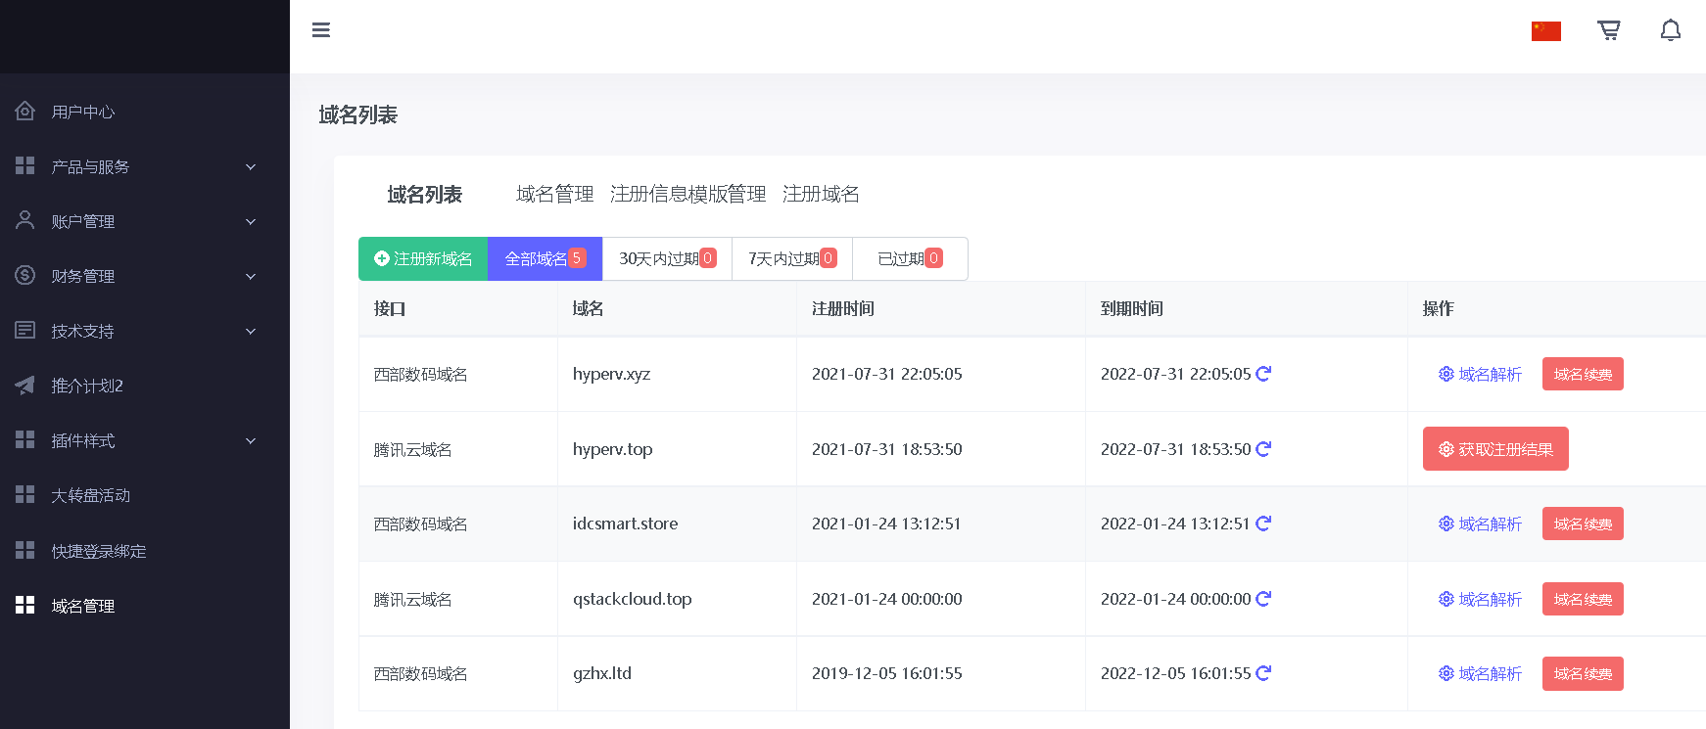Screen dimensions: 1706x729
Task: Click the domain name idcsmart.store
Action: click(x=625, y=524)
